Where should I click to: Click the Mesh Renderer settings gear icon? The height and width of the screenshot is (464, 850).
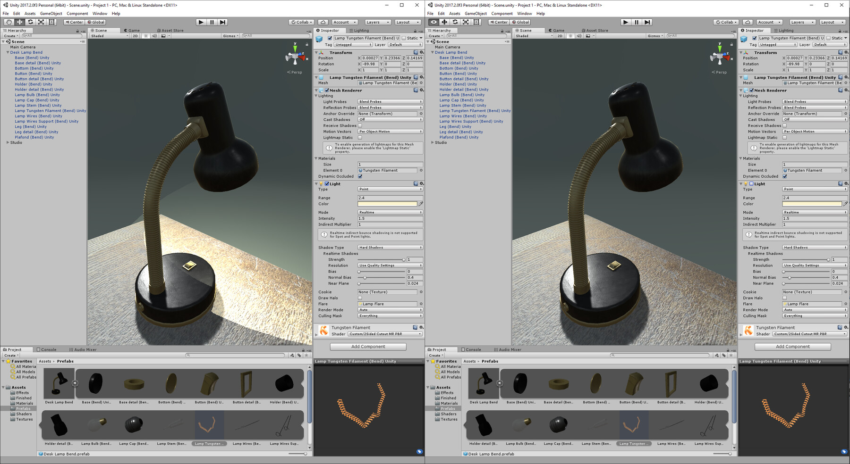[422, 90]
